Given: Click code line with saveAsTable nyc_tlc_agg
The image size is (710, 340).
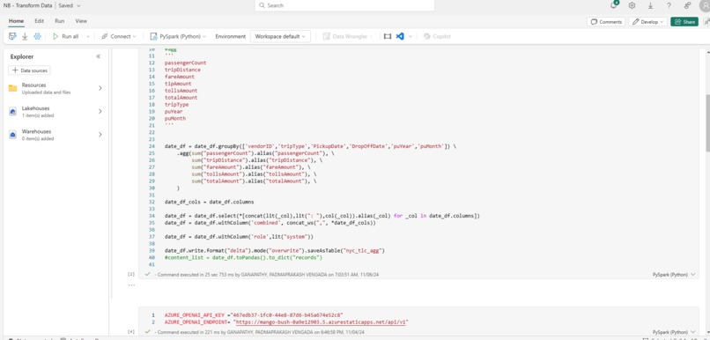Looking at the screenshot, I should [x=275, y=250].
